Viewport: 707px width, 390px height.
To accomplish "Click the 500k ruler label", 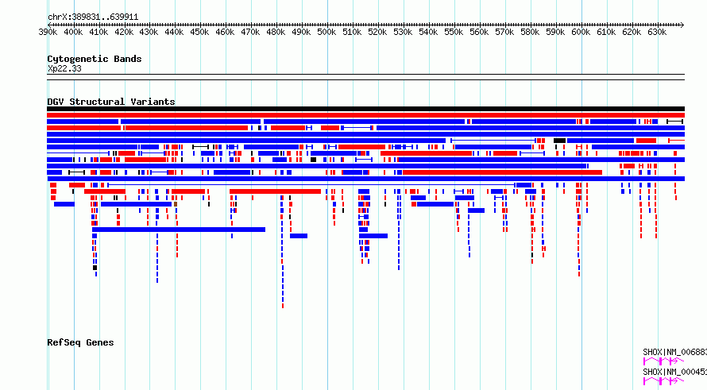I will point(326,33).
